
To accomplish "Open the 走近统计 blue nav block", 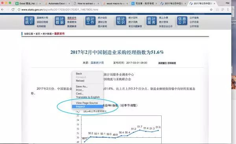I will click(x=29, y=21).
